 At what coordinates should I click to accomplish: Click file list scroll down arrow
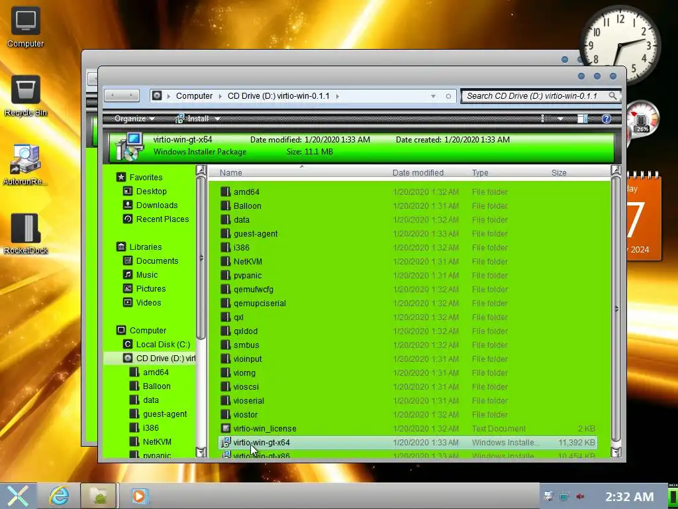pos(616,452)
